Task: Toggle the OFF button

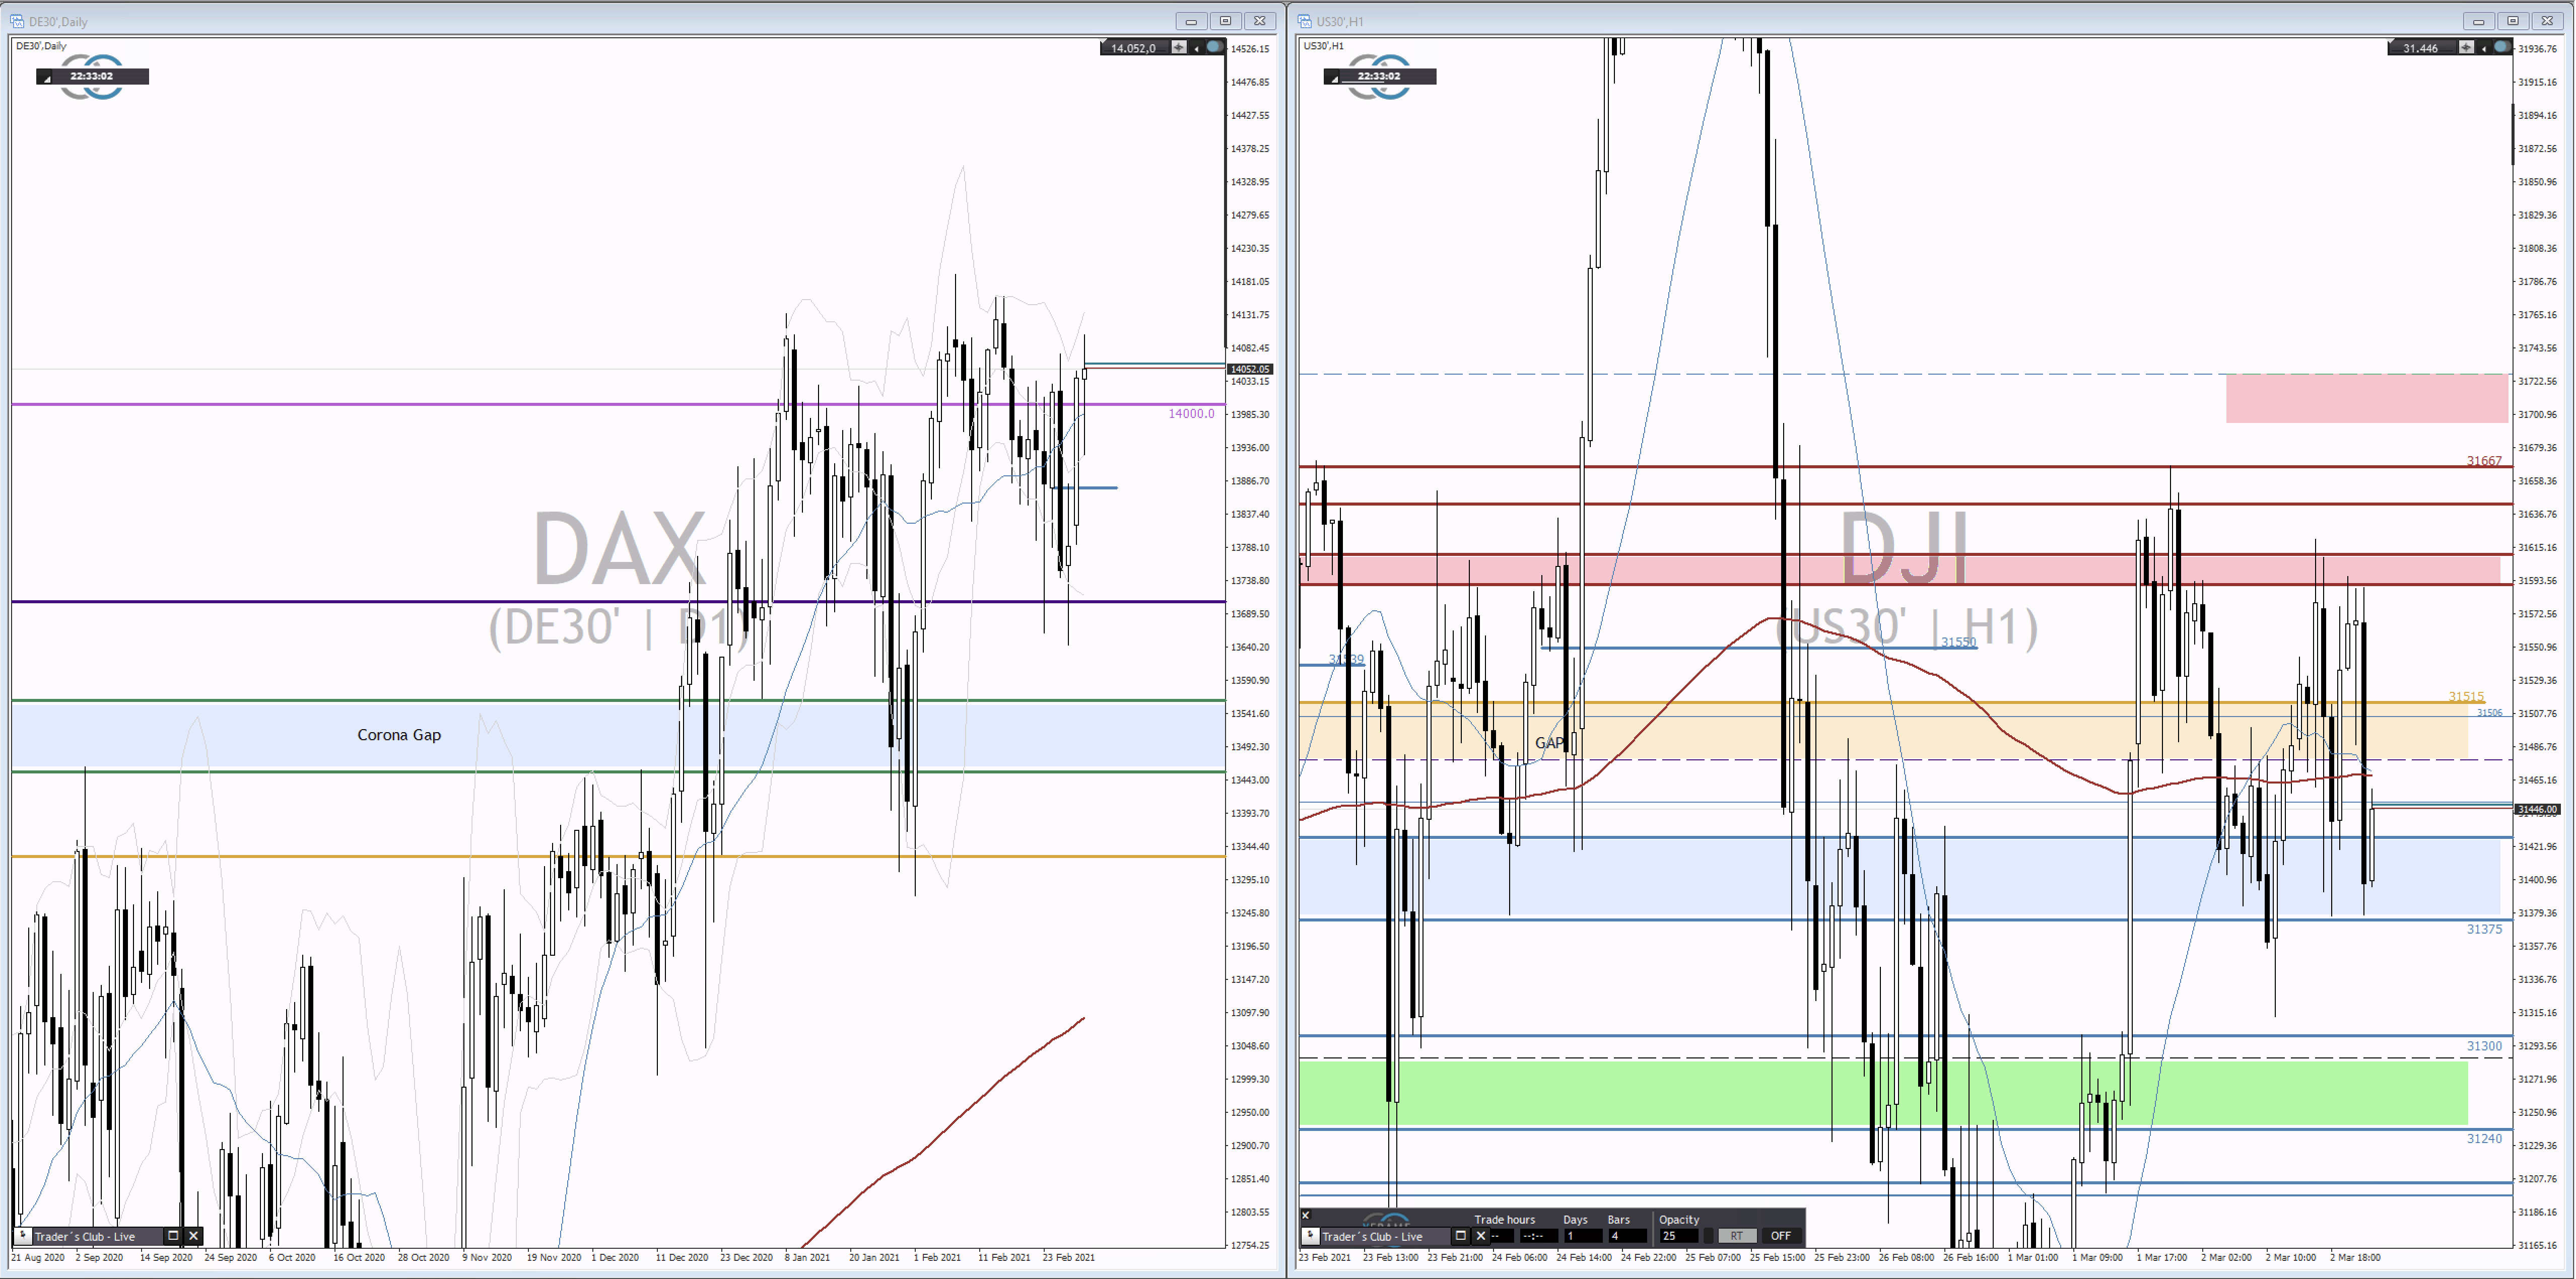Action: (x=1782, y=1236)
